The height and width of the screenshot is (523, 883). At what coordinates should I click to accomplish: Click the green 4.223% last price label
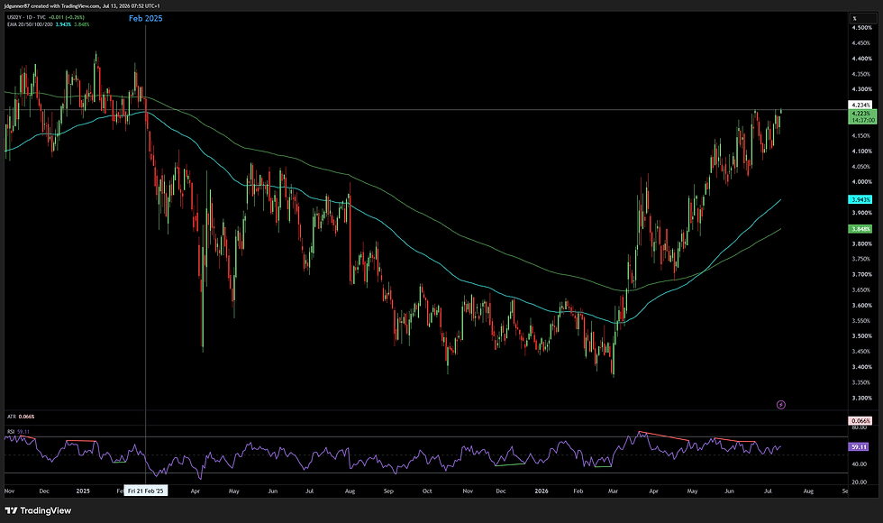coord(863,116)
